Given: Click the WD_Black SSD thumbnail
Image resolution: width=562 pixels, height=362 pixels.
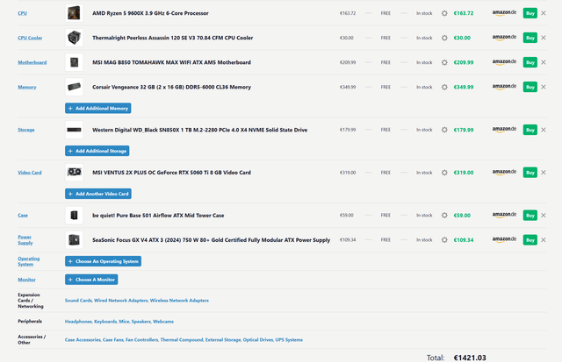Looking at the screenshot, I should pos(74,130).
